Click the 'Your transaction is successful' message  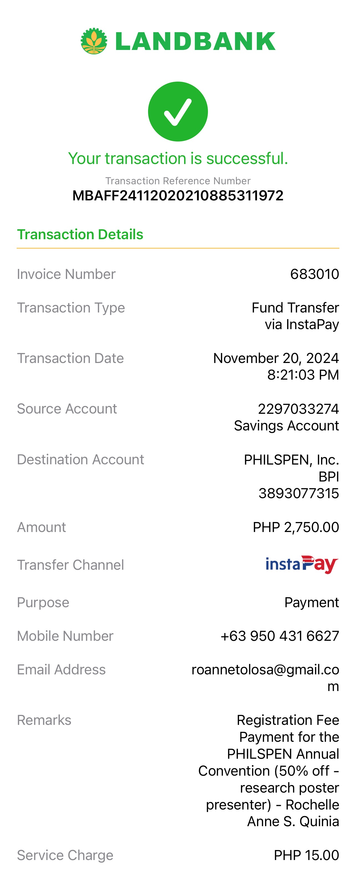point(178,158)
